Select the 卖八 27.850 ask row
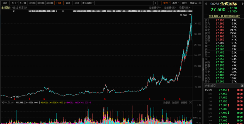Viewport: 244px width, 124px height. pos(224,27)
